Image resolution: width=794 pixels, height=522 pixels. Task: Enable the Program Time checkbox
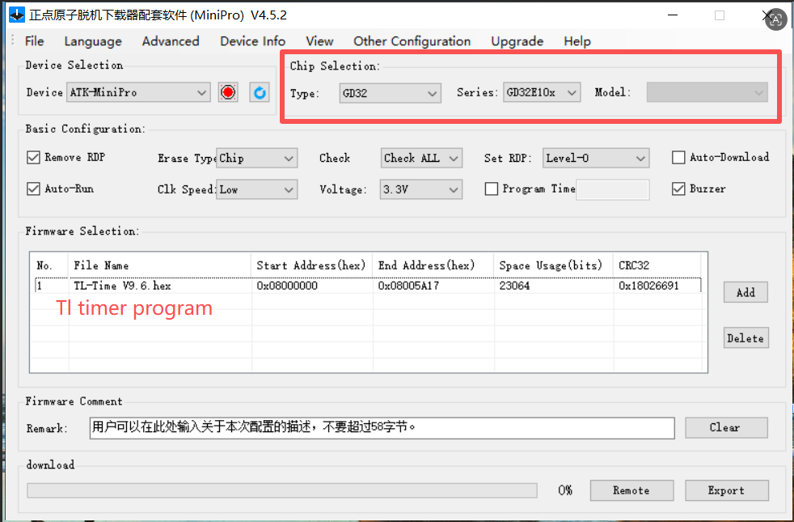(x=491, y=189)
